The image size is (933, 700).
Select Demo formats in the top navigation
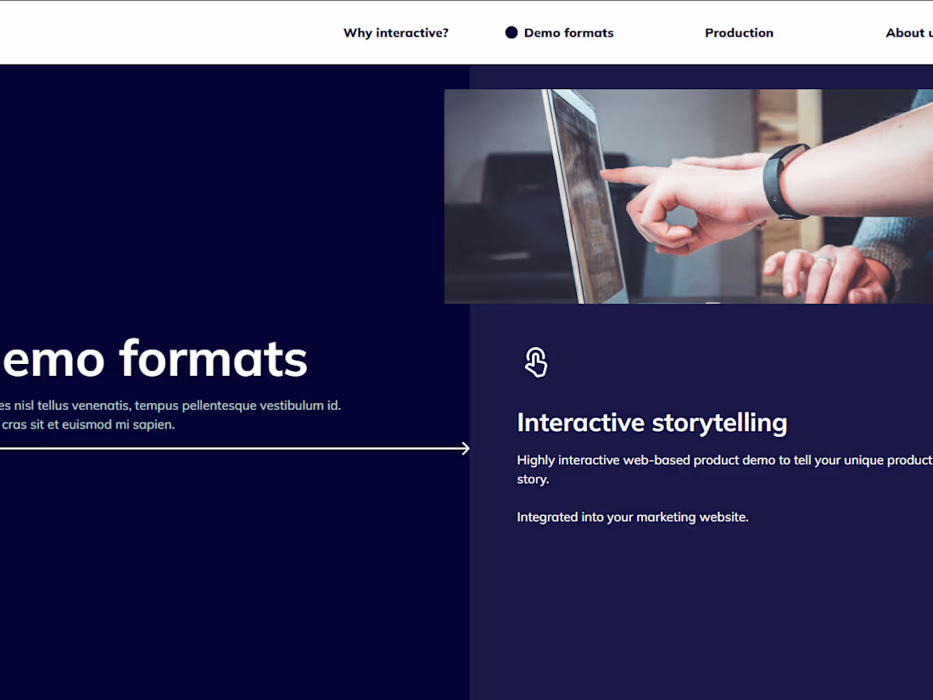tap(568, 32)
